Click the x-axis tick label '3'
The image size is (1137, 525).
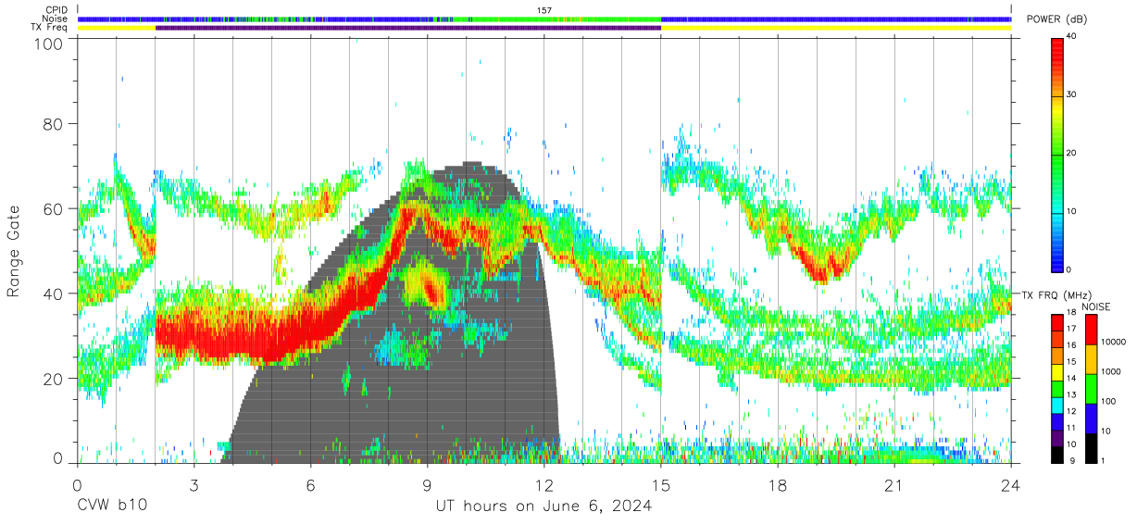click(x=194, y=486)
